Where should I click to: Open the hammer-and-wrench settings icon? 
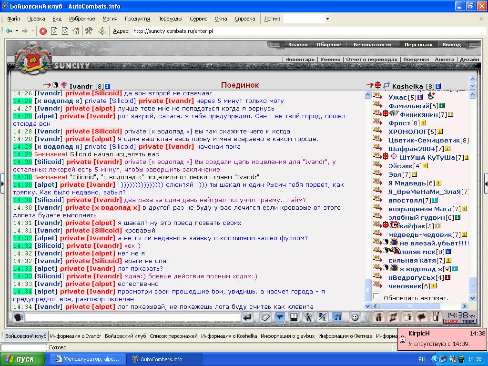pos(89,31)
